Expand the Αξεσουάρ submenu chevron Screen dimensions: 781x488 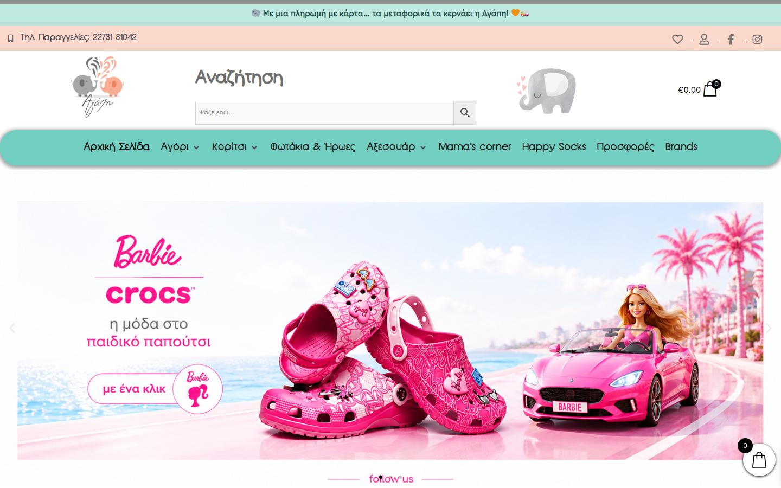click(x=423, y=147)
